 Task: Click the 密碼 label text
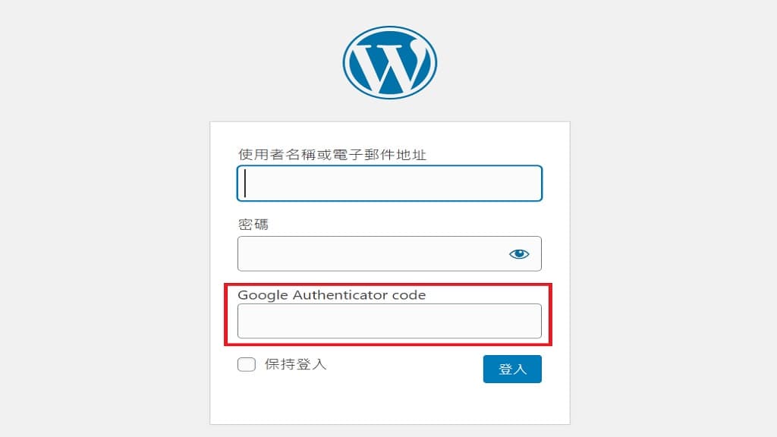click(253, 225)
